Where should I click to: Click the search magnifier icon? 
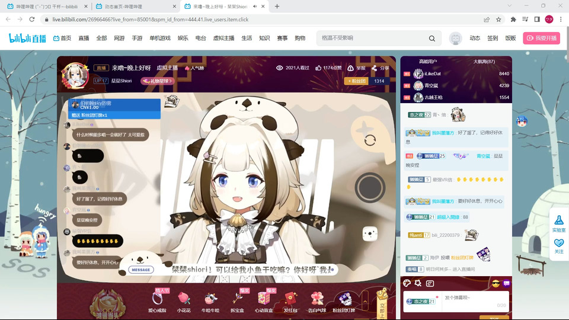pos(432,38)
